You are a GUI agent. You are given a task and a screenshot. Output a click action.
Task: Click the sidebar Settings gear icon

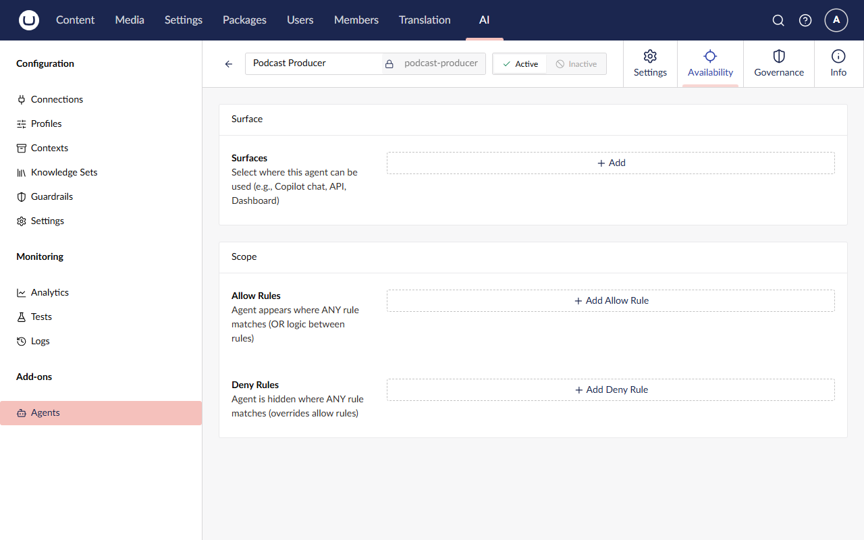point(22,221)
